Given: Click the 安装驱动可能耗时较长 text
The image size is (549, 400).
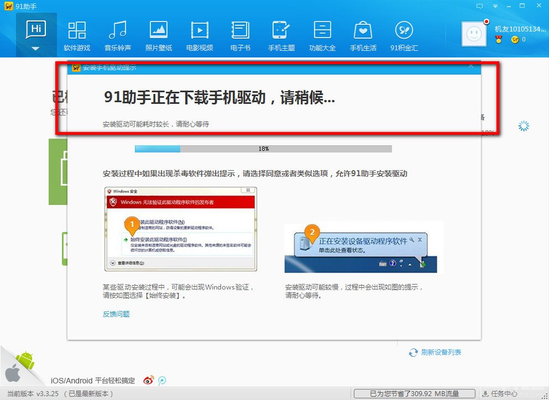Looking at the screenshot, I should point(156,124).
